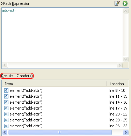Screen dimensions: 131x136
Task: Click the 'Results: 7 node(s)' label
Action: click(17, 76)
